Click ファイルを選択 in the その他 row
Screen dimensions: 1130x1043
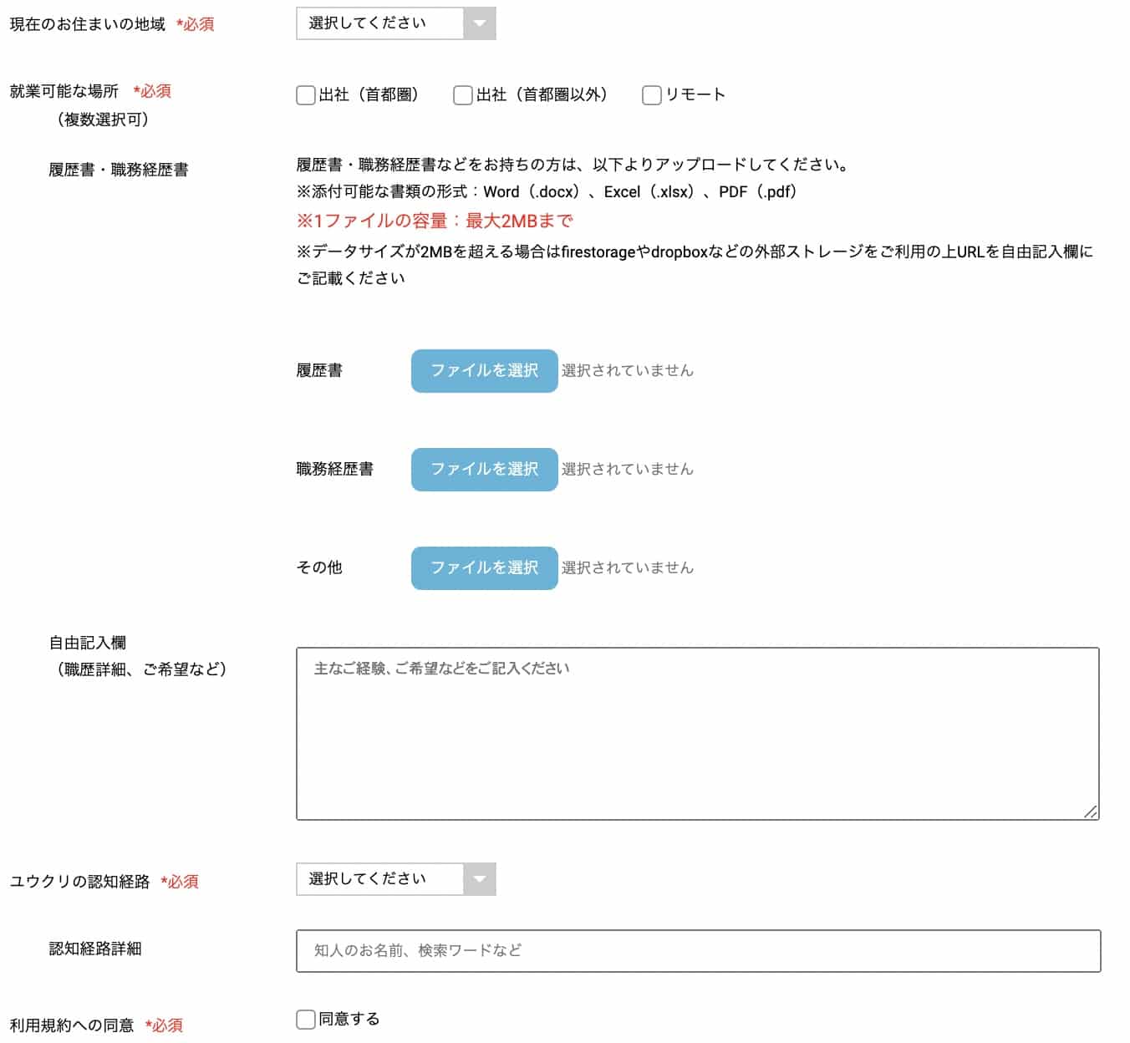click(x=483, y=568)
